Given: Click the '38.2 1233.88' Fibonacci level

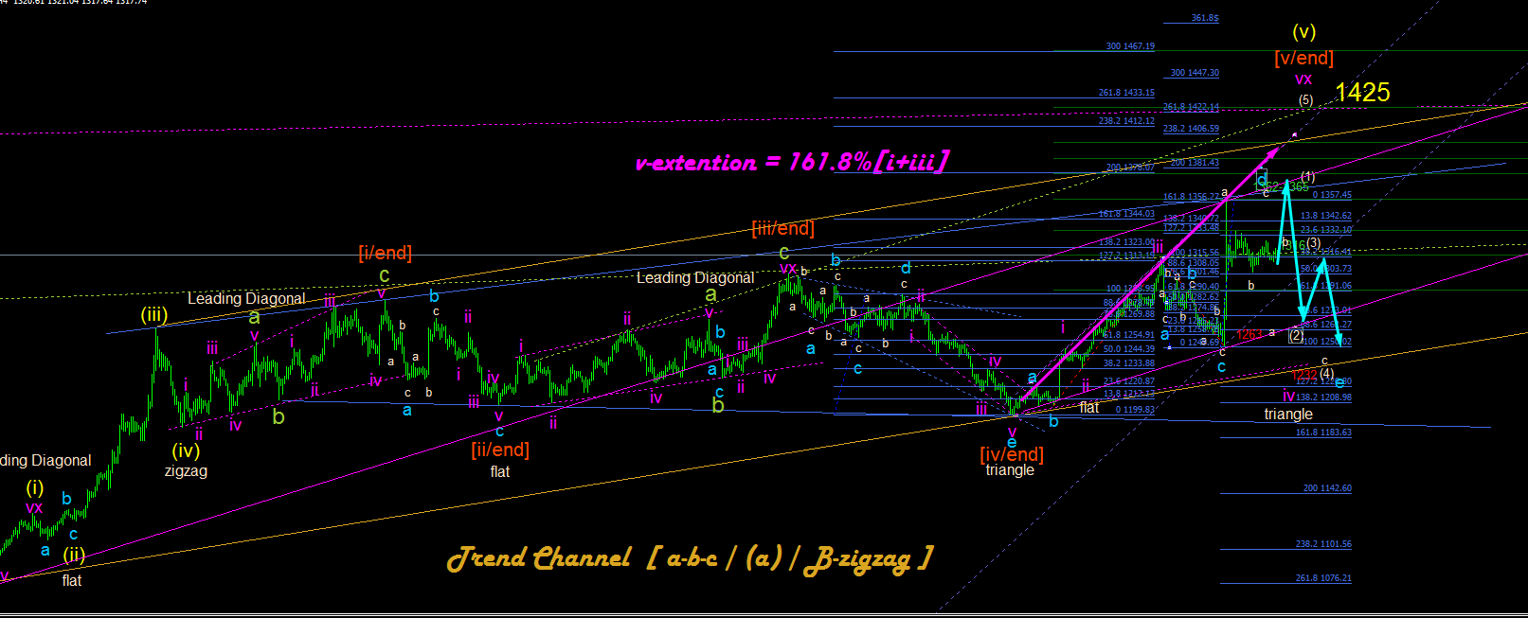Looking at the screenshot, I should tap(1129, 363).
